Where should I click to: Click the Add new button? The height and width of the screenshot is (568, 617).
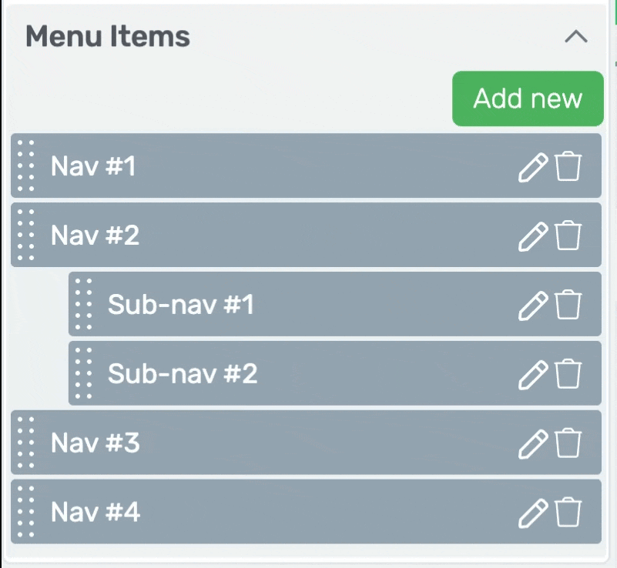pyautogui.click(x=528, y=99)
